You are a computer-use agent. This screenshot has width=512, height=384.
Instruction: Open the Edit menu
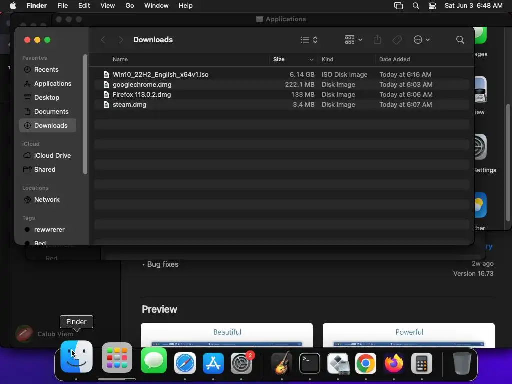[84, 6]
